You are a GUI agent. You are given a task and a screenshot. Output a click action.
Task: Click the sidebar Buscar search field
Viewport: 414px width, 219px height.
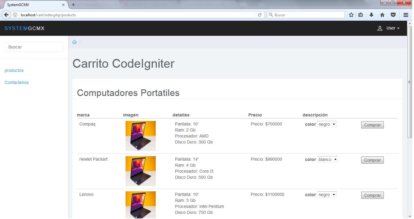34,47
